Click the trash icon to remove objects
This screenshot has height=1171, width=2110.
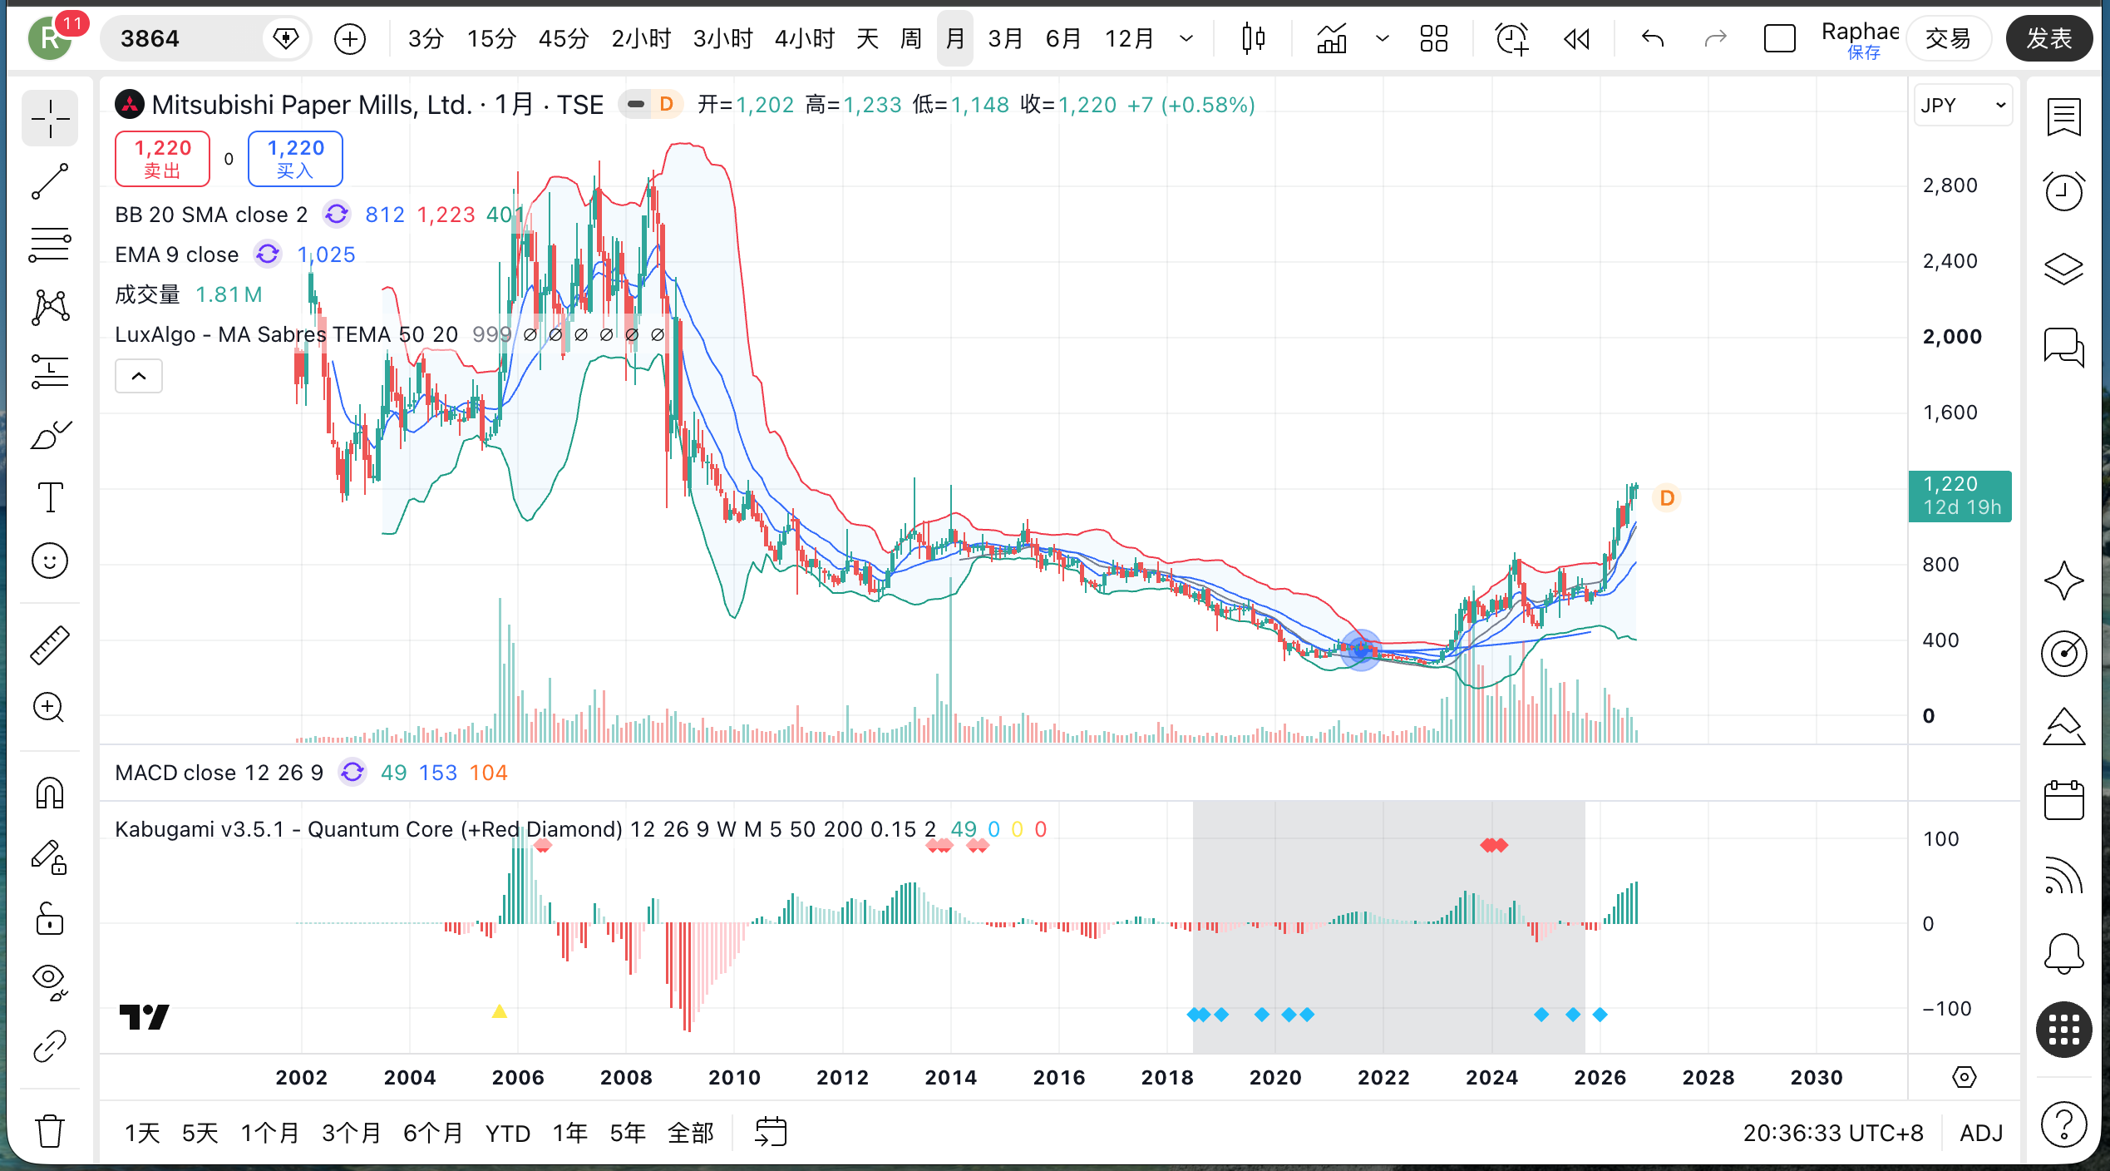click(x=50, y=1131)
